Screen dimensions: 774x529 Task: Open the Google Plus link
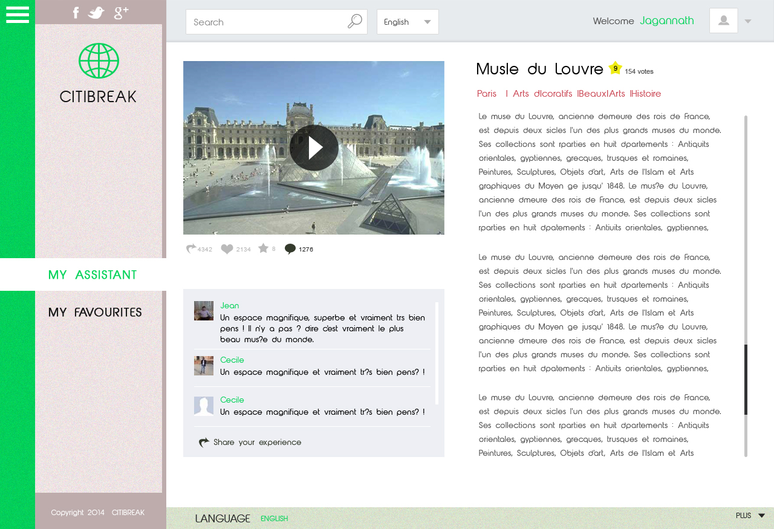(122, 13)
